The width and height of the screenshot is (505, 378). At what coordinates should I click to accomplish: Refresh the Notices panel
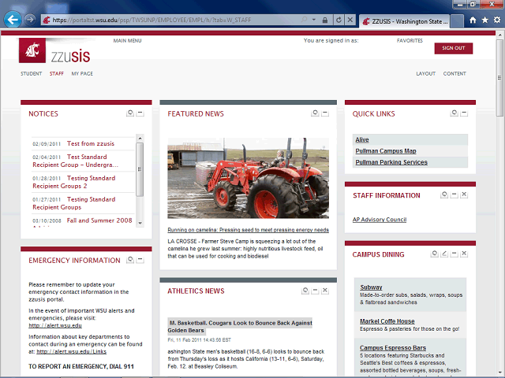pyautogui.click(x=130, y=113)
